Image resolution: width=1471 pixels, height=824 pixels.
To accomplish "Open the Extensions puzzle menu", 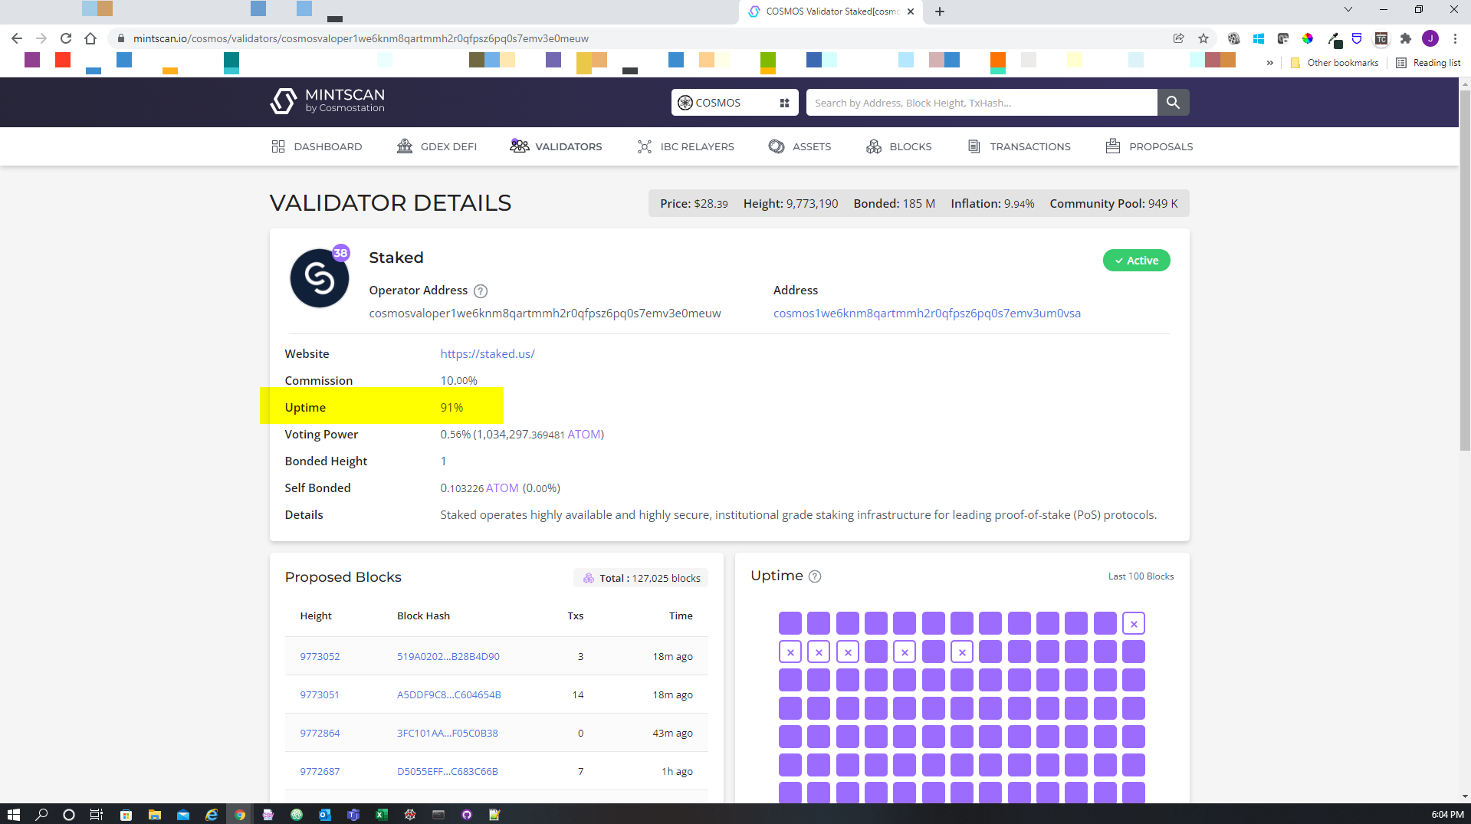I will [1405, 38].
